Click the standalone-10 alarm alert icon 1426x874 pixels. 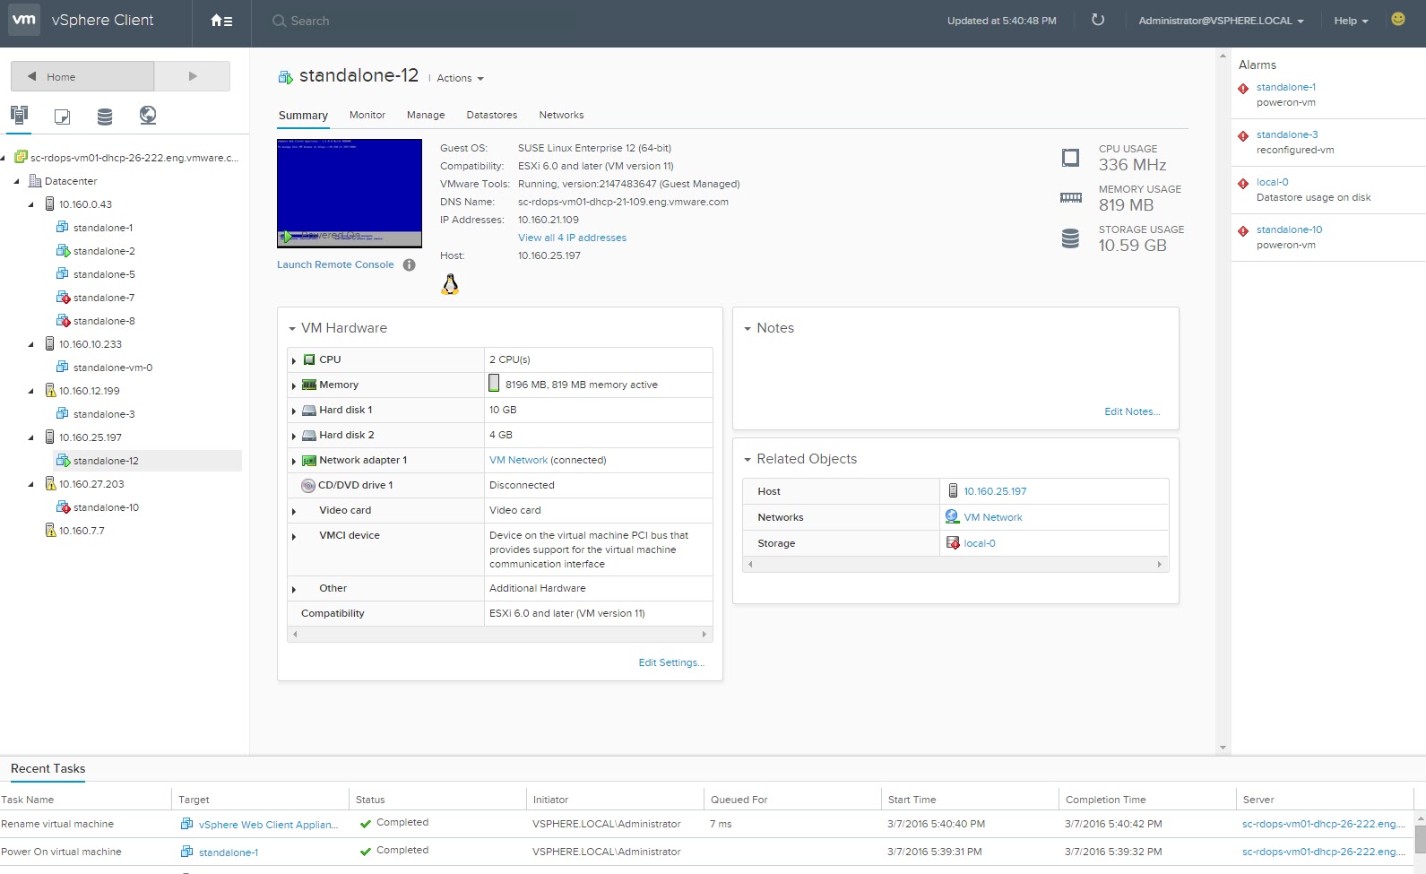click(x=1243, y=231)
